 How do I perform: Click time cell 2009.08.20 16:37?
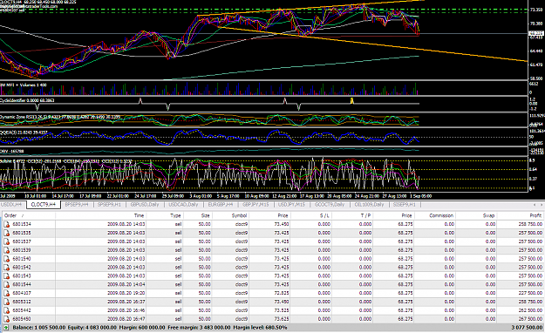pyautogui.click(x=126, y=302)
